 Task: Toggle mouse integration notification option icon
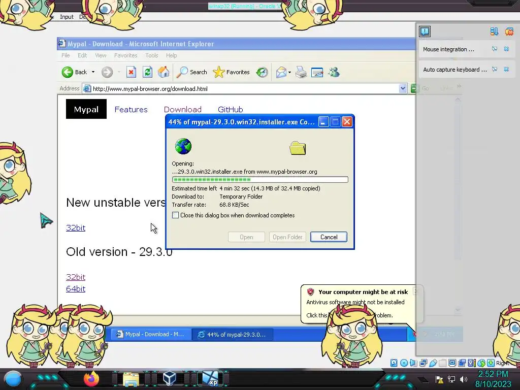[495, 49]
